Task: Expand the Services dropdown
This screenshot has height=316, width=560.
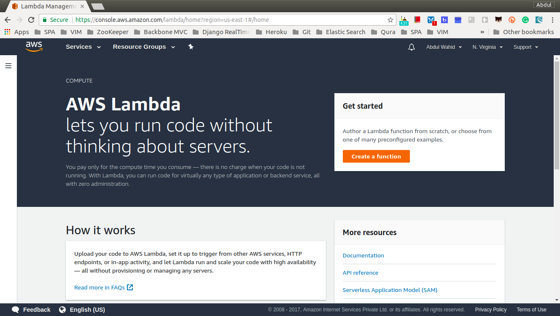Action: 83,47
